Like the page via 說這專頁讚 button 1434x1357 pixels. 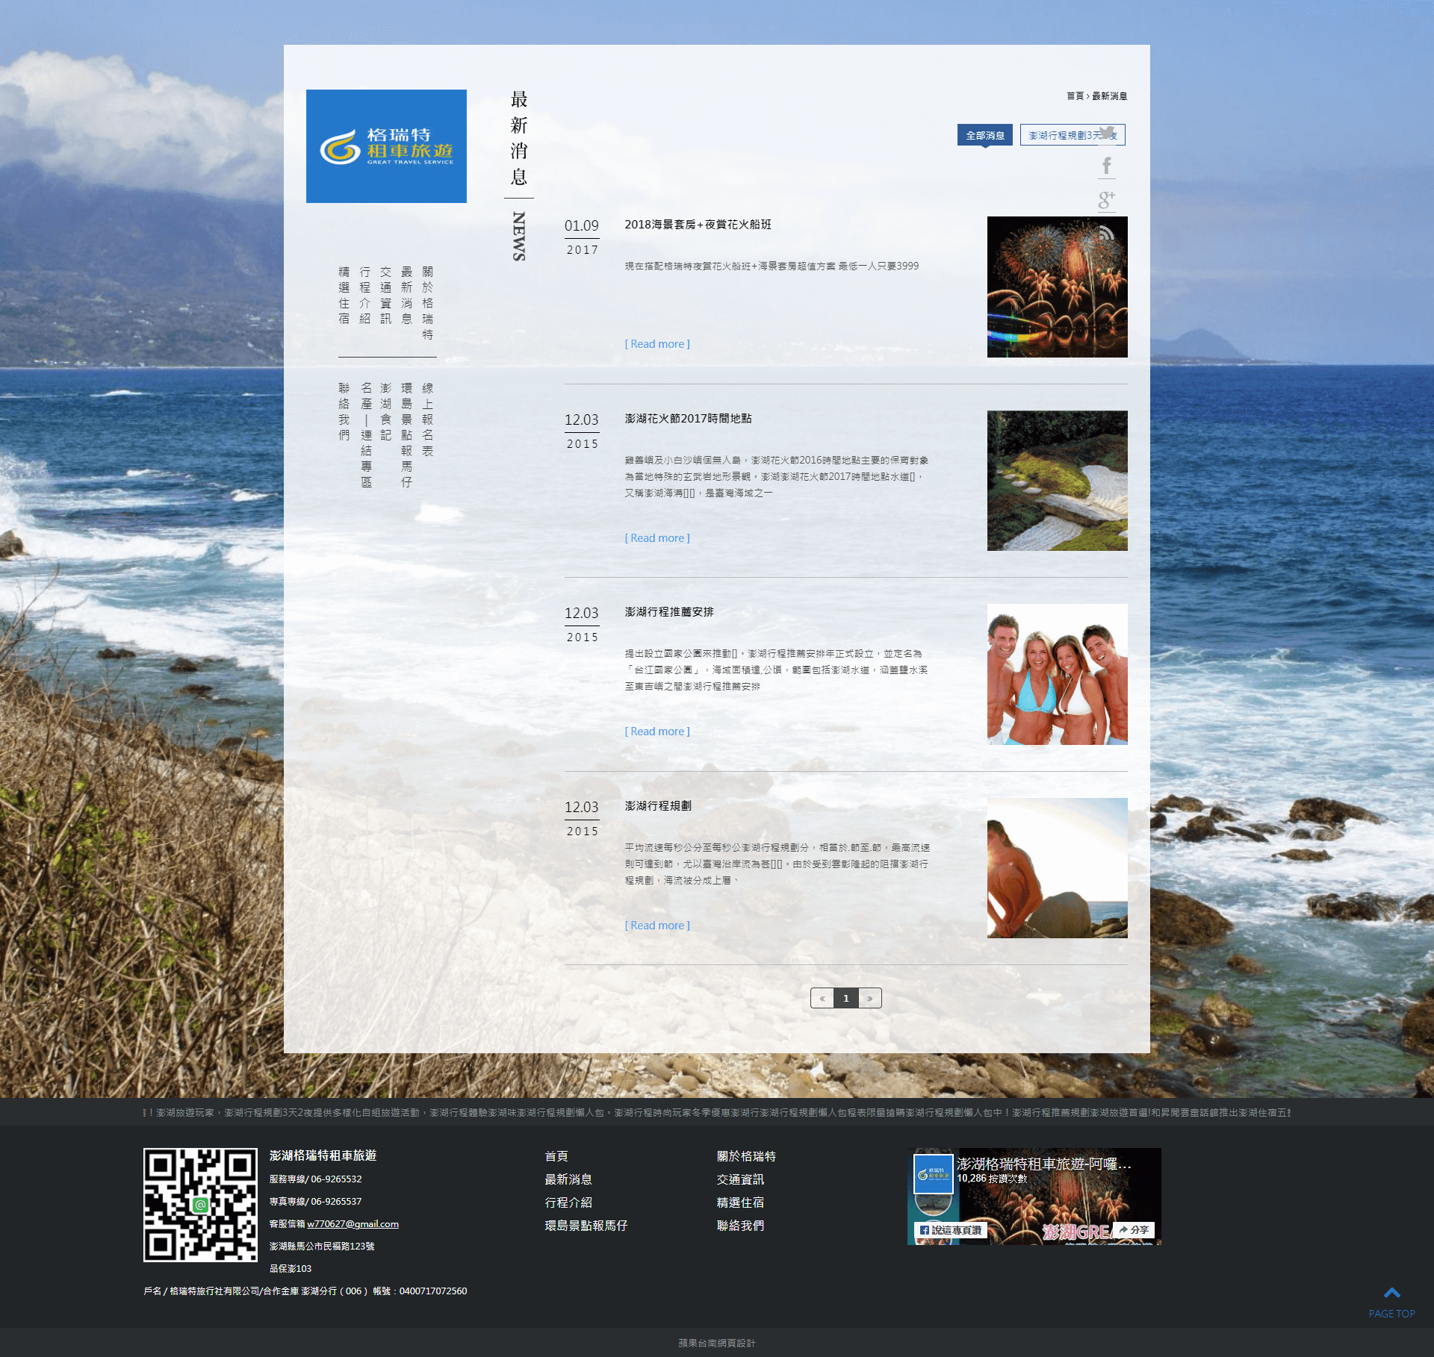click(951, 1230)
